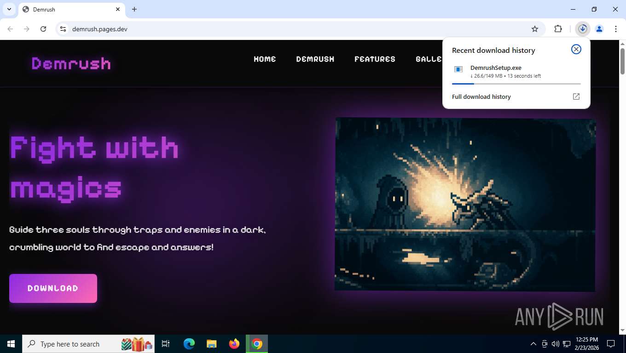Go to FEATURES nav item
626x353 pixels.
375,59
